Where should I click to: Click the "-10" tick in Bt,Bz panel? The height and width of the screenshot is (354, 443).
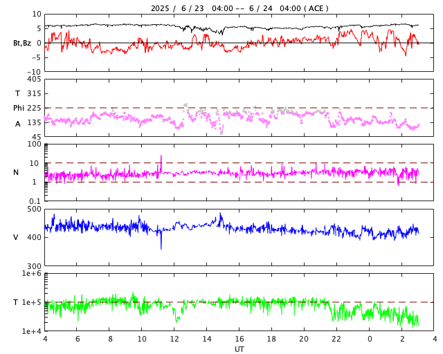coord(35,72)
